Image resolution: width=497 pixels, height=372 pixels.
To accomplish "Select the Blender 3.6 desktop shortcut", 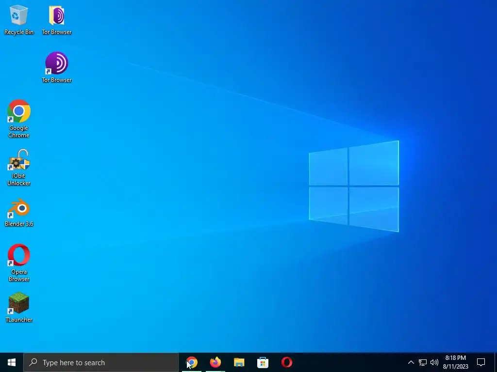I will (x=19, y=213).
